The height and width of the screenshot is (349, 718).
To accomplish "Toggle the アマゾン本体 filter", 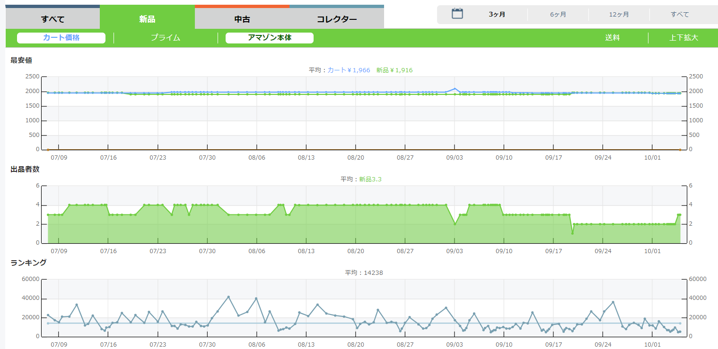I will click(x=269, y=38).
